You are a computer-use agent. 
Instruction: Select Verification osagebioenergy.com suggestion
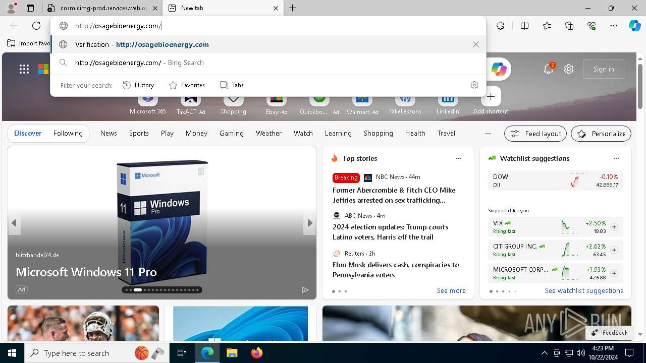point(268,44)
